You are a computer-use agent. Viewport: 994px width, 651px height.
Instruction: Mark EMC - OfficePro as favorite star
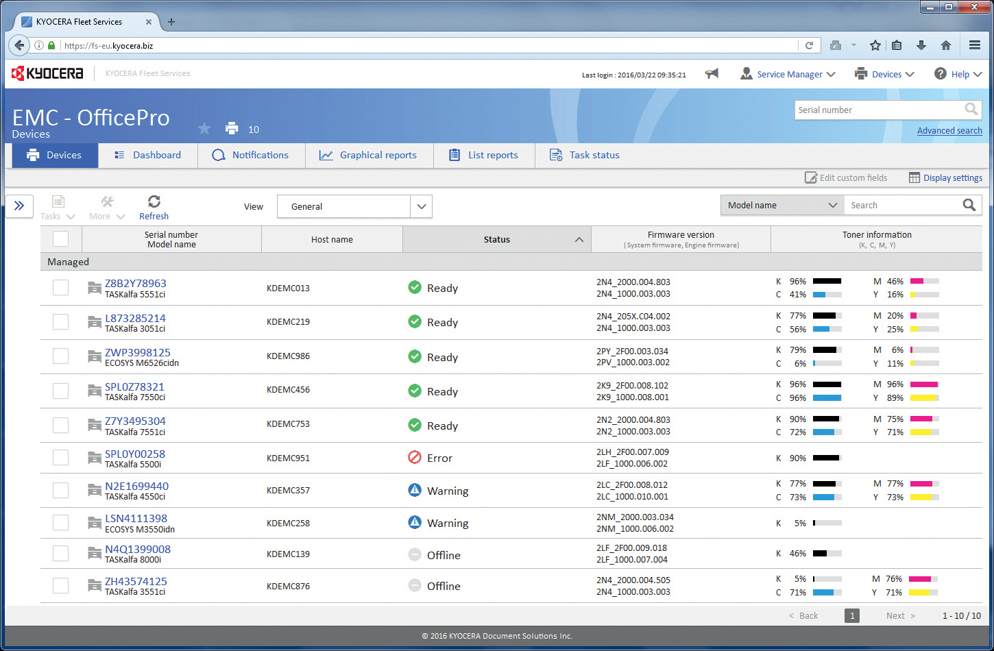(204, 128)
